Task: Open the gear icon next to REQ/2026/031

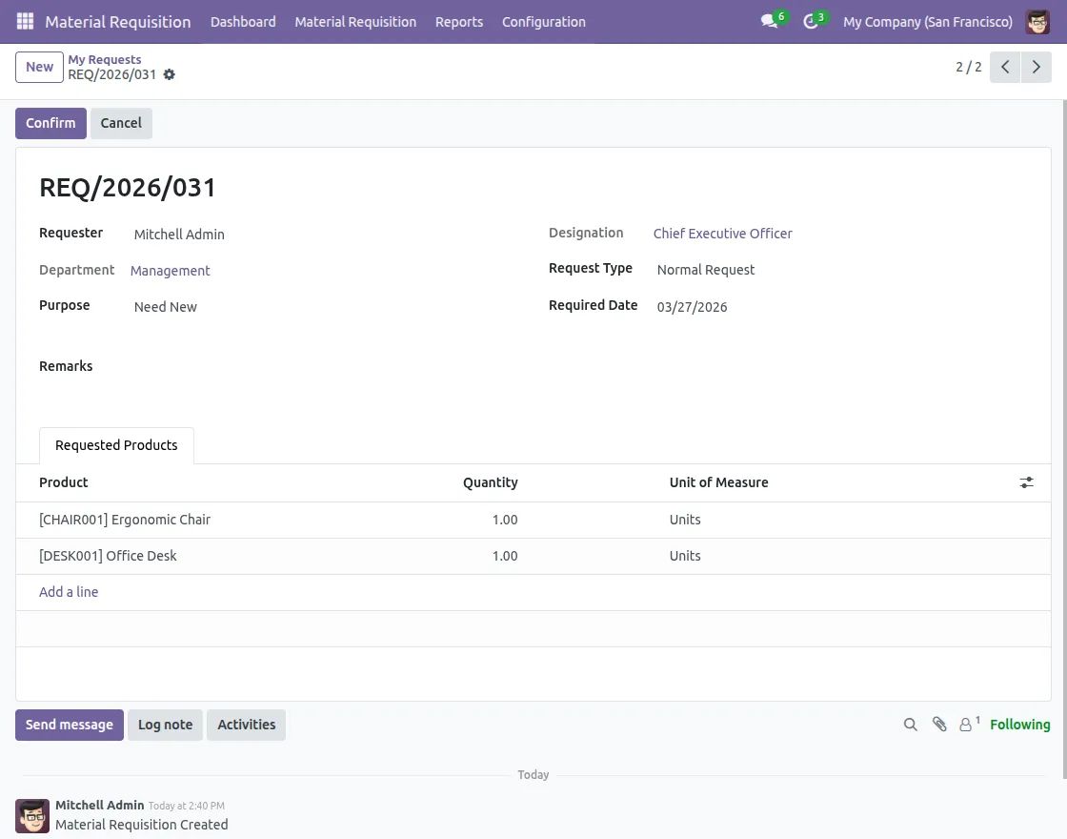Action: (169, 74)
